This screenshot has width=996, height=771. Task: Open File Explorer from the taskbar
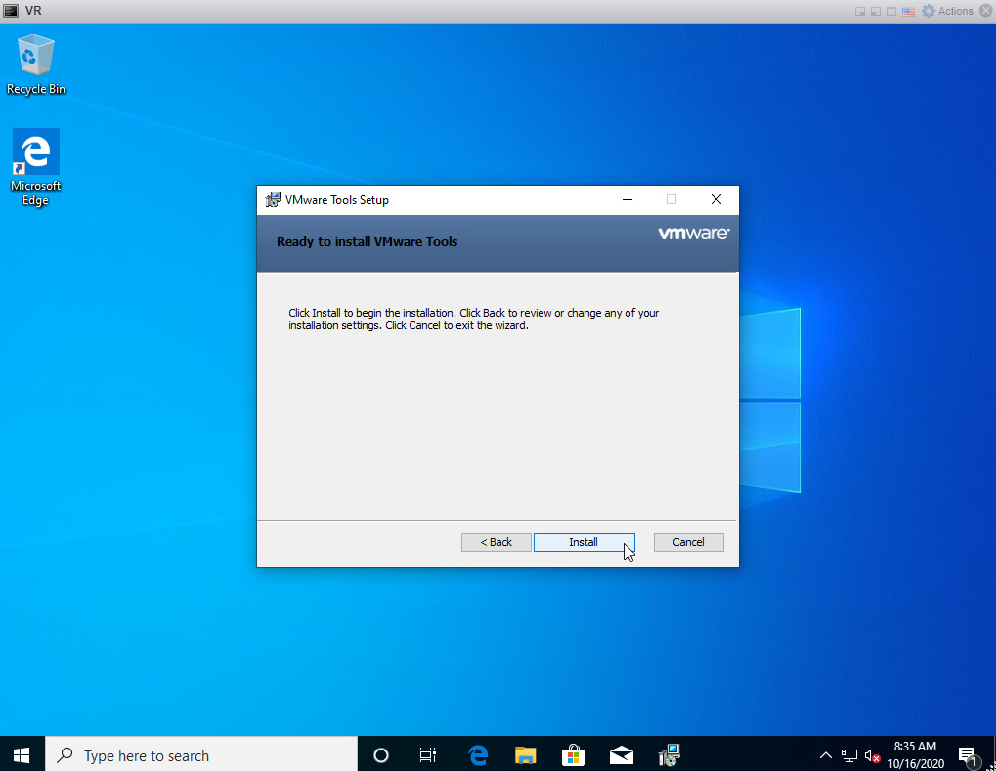pyautogui.click(x=525, y=755)
